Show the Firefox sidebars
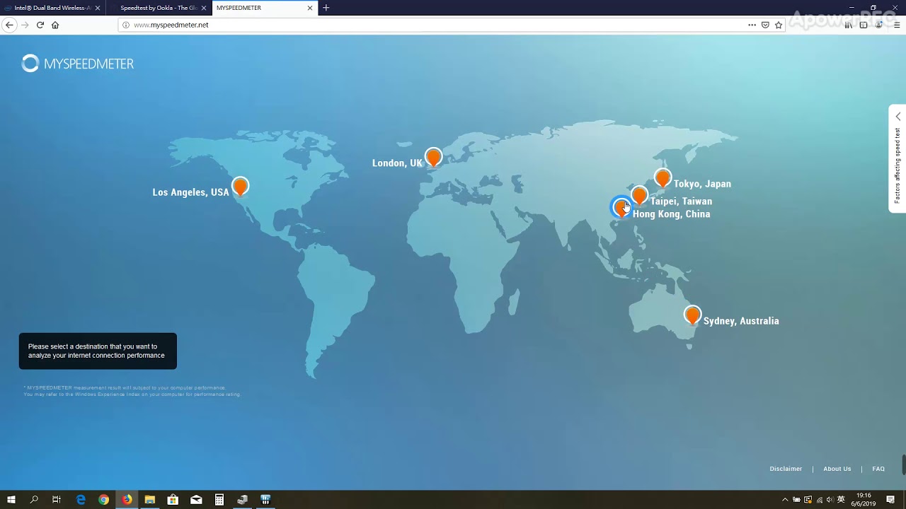Screen dimensions: 906x509 pos(864,25)
